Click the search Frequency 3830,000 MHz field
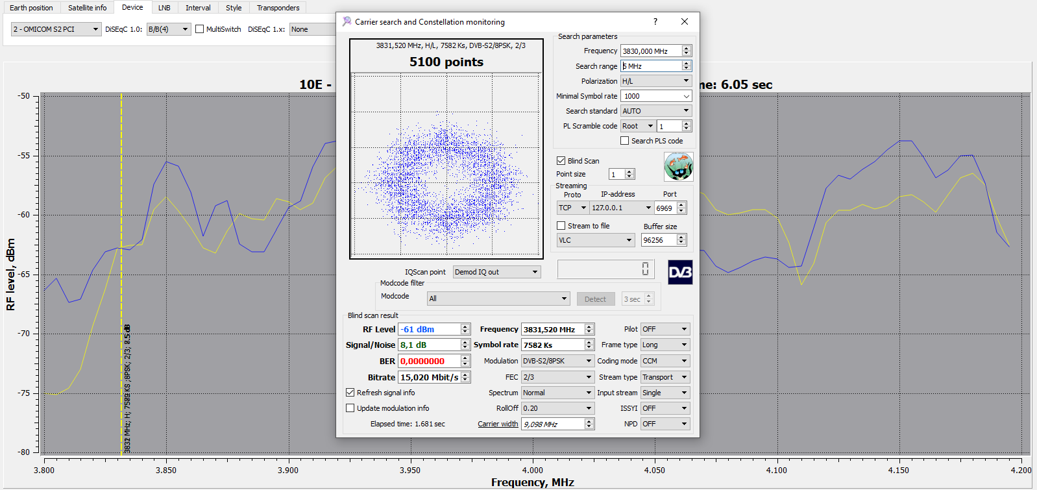 pyautogui.click(x=651, y=51)
